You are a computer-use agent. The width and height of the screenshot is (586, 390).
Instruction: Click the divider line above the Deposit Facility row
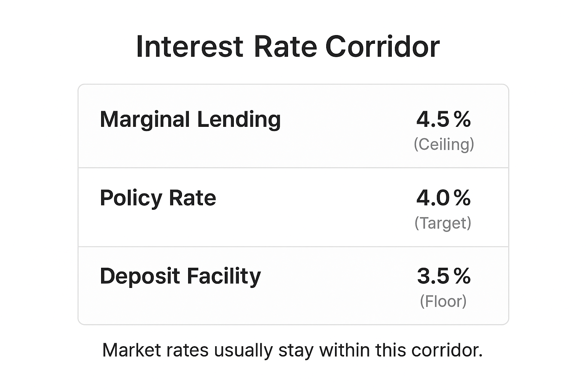point(293,247)
